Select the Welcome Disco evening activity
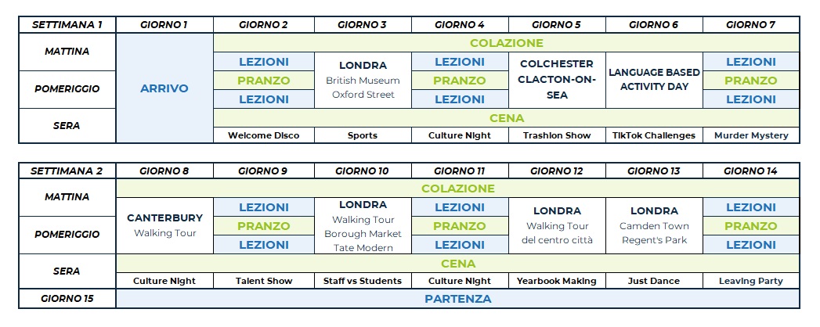The height and width of the screenshot is (327, 820). coord(263,135)
